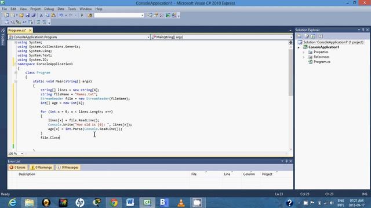Click the Paste clipboard icon

tap(53, 16)
